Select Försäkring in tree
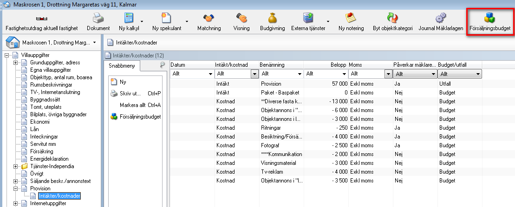 click(41, 151)
